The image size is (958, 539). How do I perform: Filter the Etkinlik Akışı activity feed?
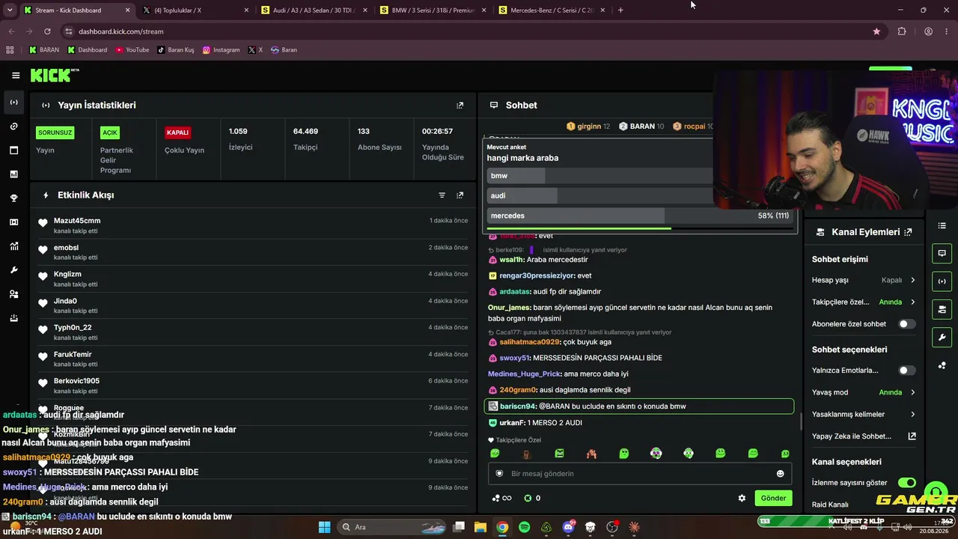pyautogui.click(x=442, y=195)
